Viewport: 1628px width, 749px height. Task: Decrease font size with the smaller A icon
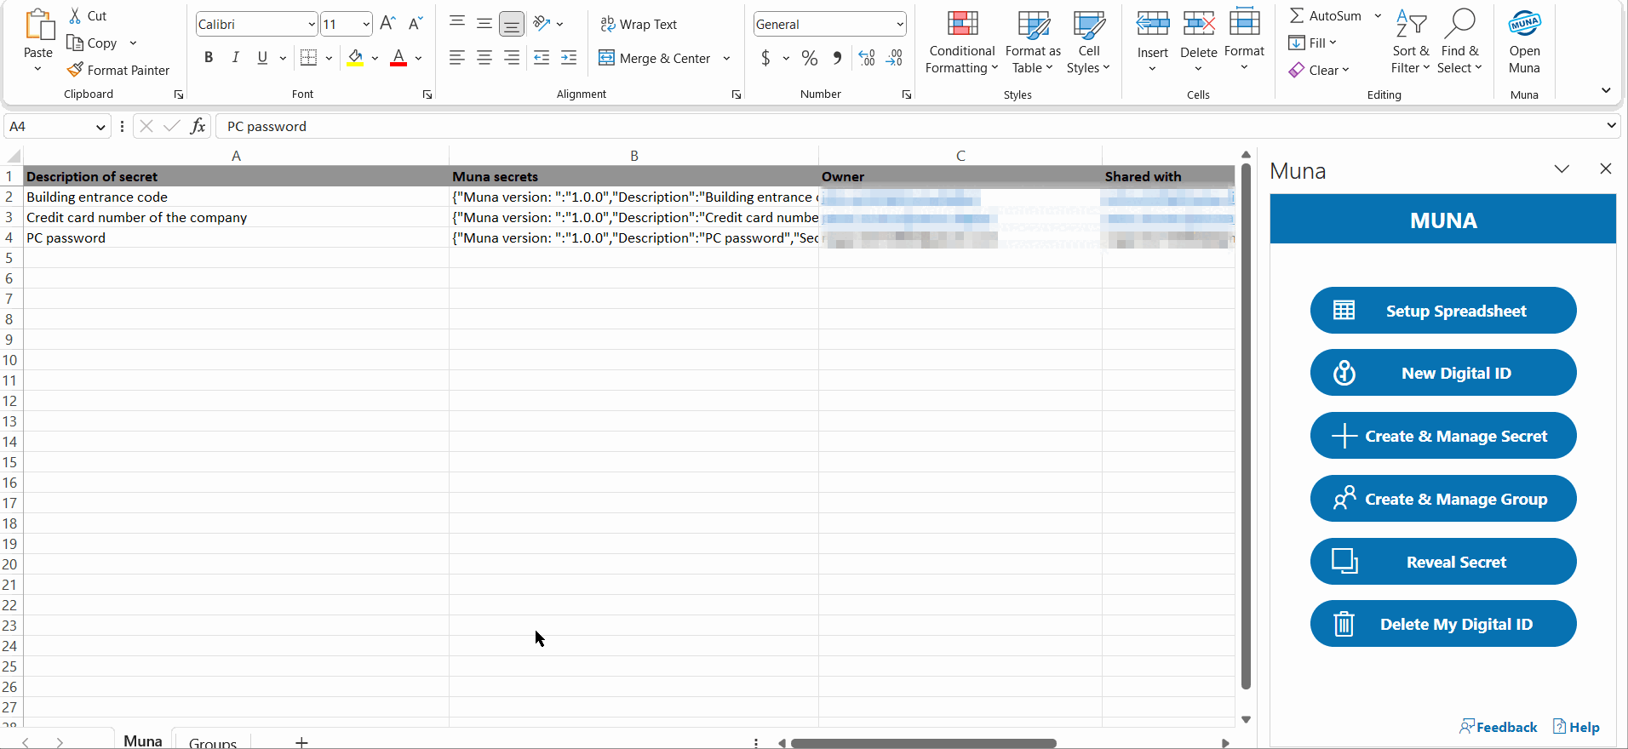416,24
